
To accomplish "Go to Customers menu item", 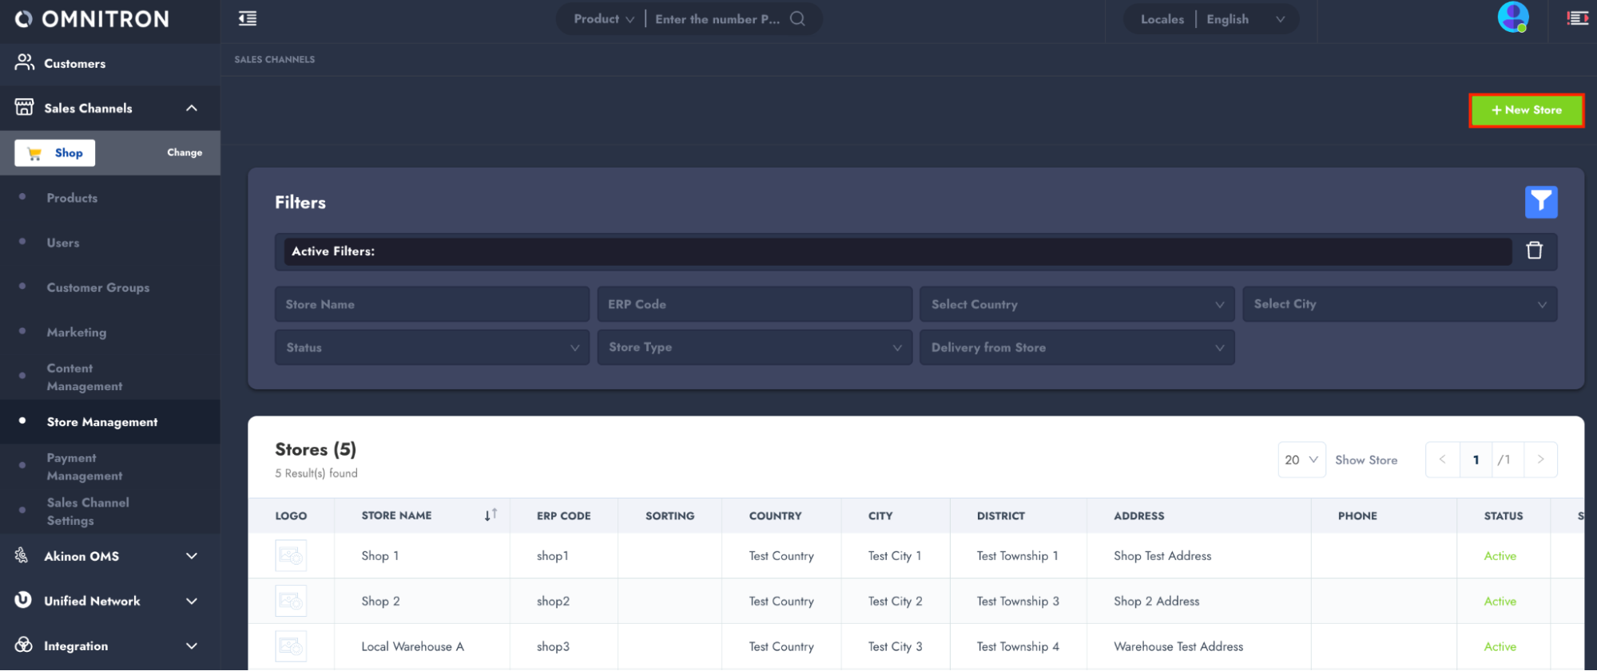I will click(74, 64).
